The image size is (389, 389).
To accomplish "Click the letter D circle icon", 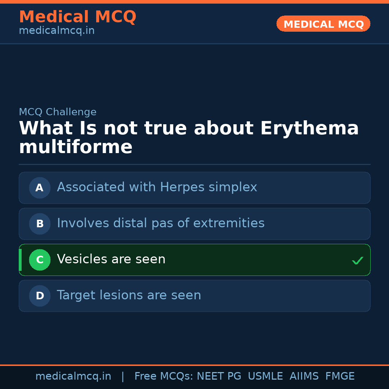I will (x=40, y=296).
